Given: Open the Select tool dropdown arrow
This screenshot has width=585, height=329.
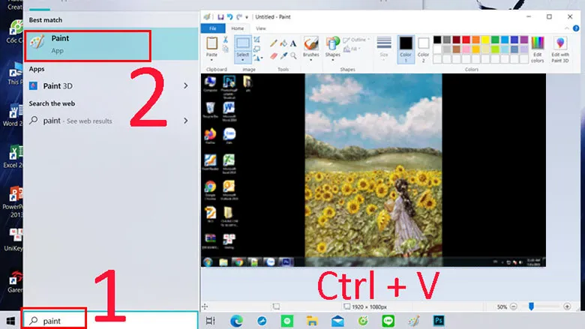Looking at the screenshot, I should click(x=242, y=61).
